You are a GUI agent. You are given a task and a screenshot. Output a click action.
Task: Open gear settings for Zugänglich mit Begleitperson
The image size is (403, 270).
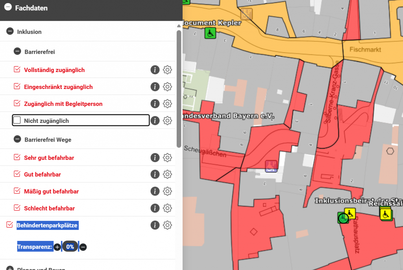[167, 104]
